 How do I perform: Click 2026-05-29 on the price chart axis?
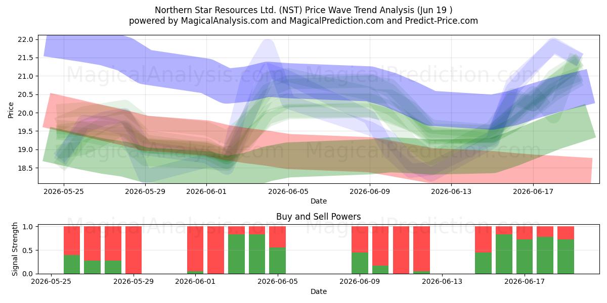145,191
